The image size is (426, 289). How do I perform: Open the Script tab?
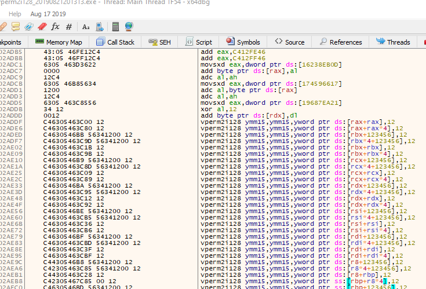[199, 42]
